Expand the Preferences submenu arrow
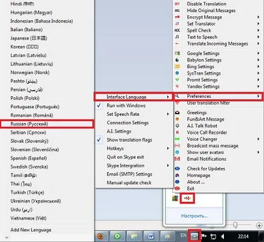This screenshot has height=242, width=264. (x=259, y=96)
